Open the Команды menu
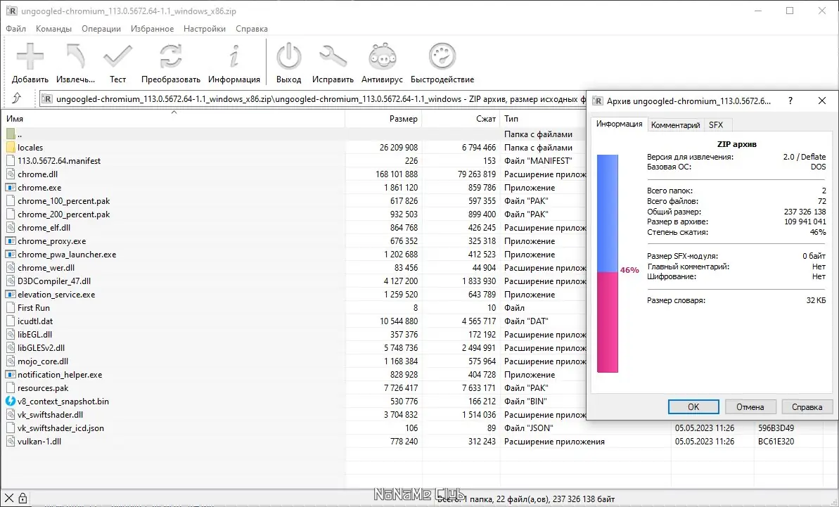Screen dimensions: 839x507 pyautogui.click(x=53, y=29)
